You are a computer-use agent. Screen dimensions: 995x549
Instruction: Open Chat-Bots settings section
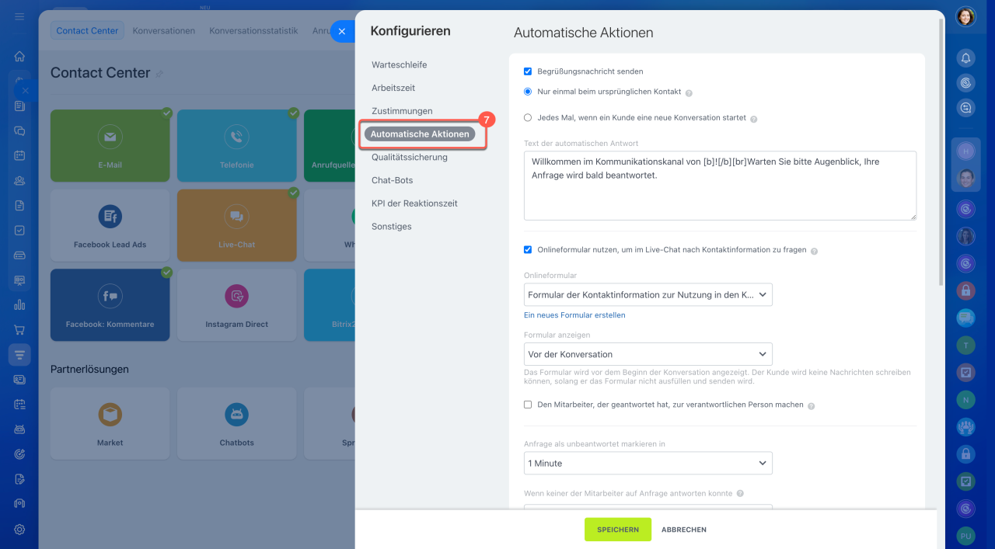[x=393, y=180]
